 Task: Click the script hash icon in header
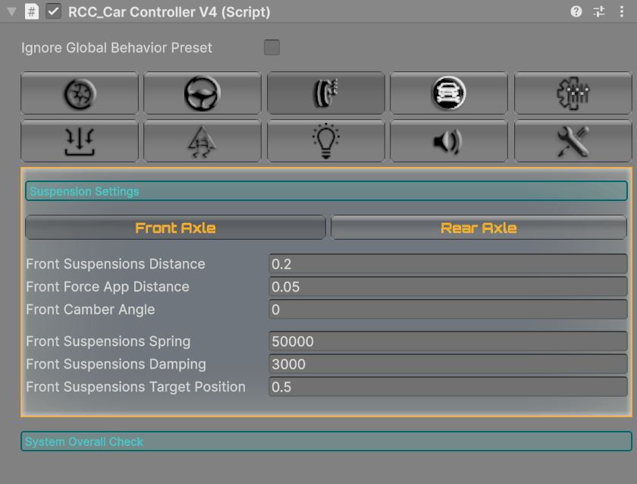[x=32, y=11]
